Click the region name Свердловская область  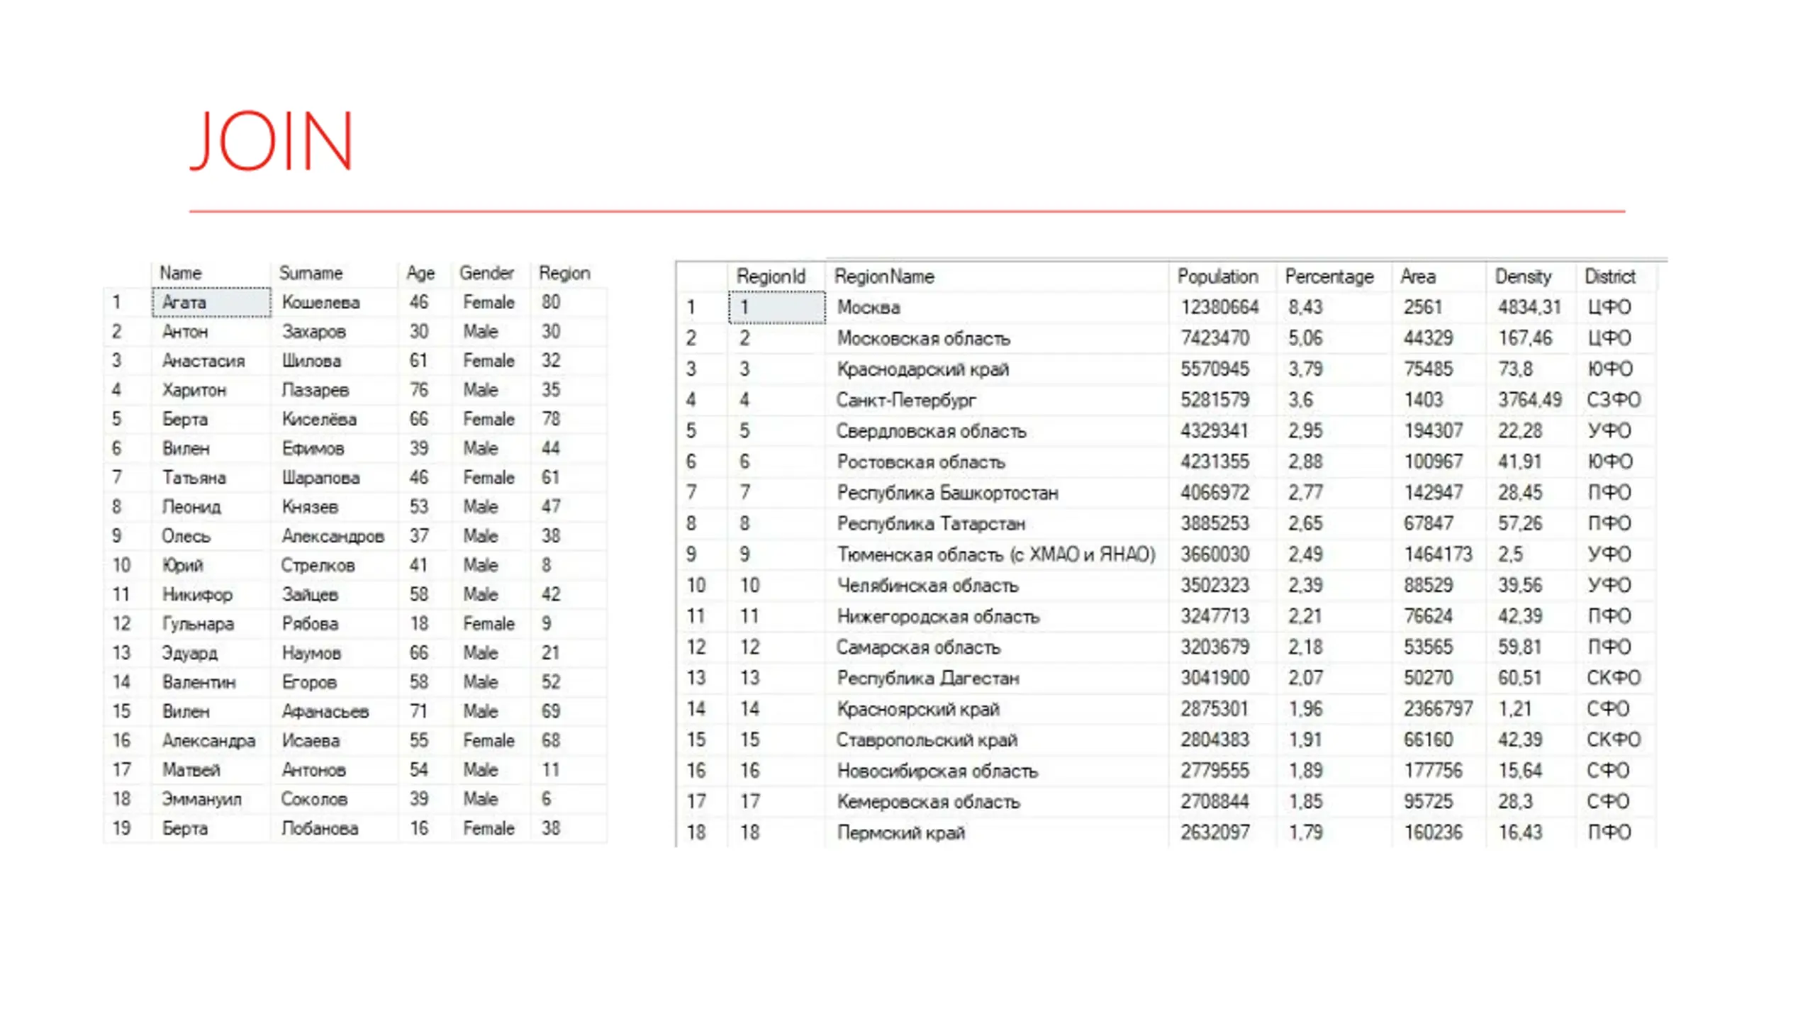pyautogui.click(x=931, y=431)
